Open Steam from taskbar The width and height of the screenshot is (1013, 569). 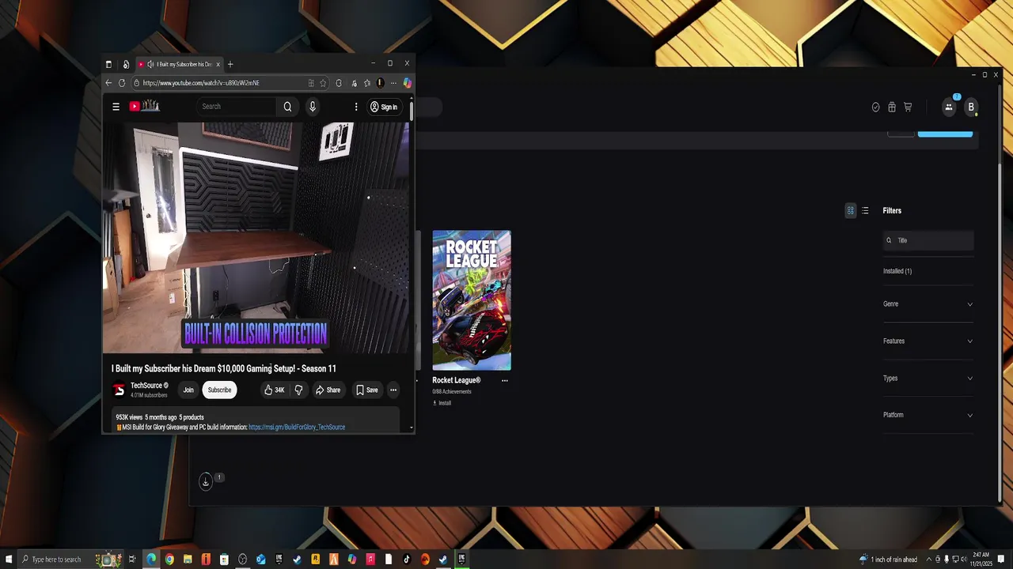pyautogui.click(x=297, y=560)
